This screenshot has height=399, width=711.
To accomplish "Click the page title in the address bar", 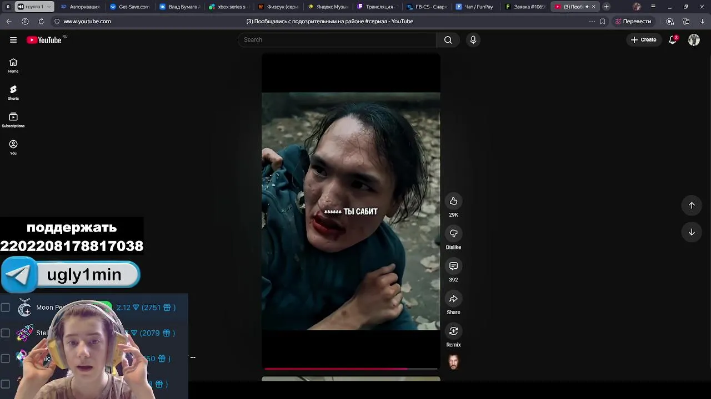I will coord(329,21).
